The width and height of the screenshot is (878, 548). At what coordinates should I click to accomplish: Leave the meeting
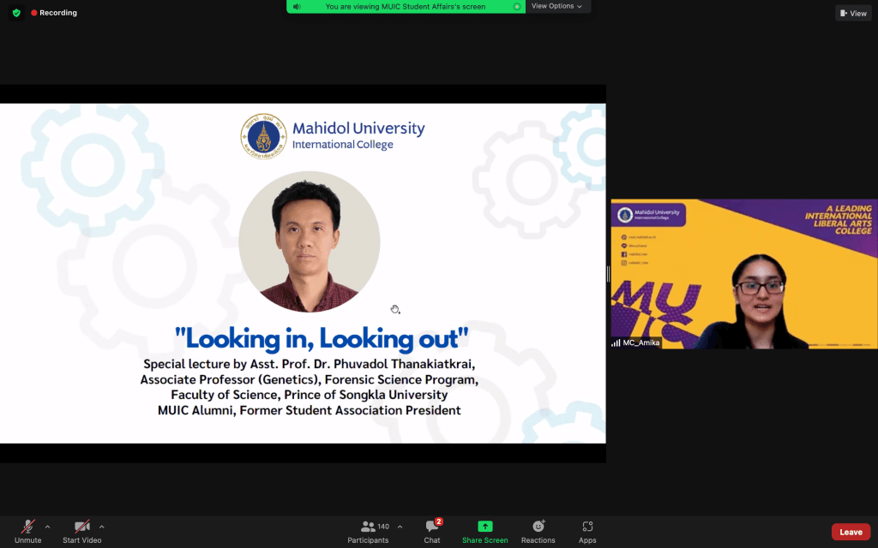851,532
